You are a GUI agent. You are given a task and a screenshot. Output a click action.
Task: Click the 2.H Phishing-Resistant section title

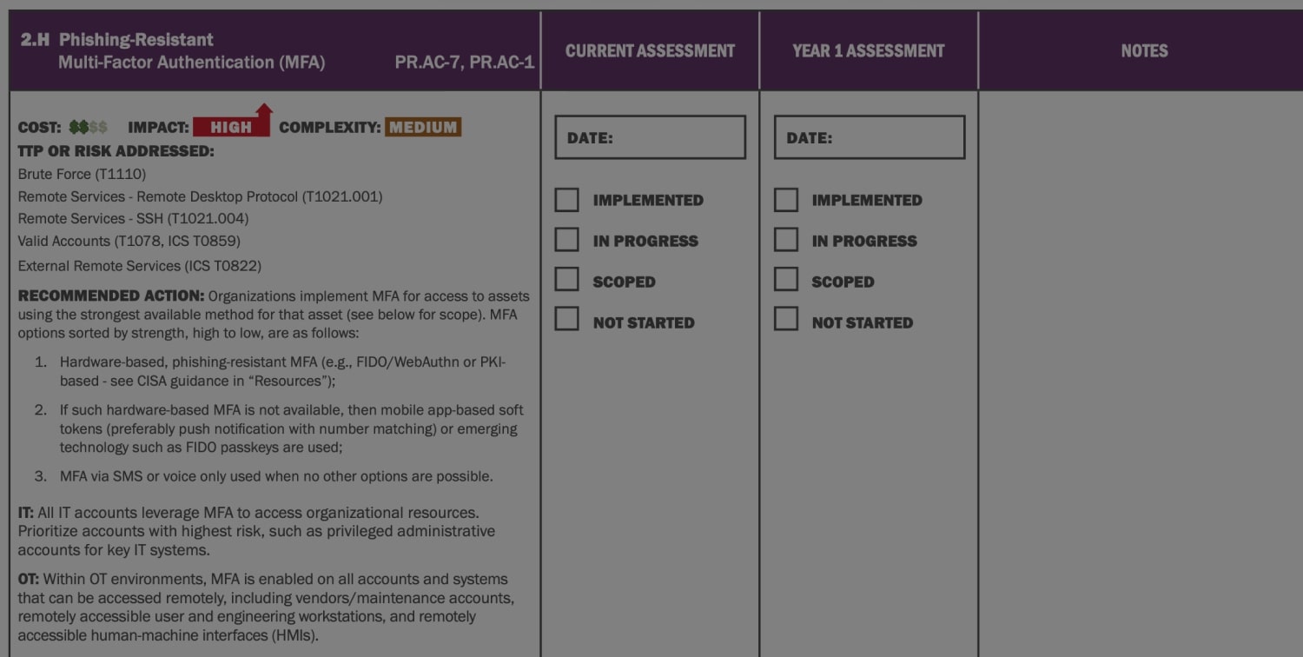[117, 40]
